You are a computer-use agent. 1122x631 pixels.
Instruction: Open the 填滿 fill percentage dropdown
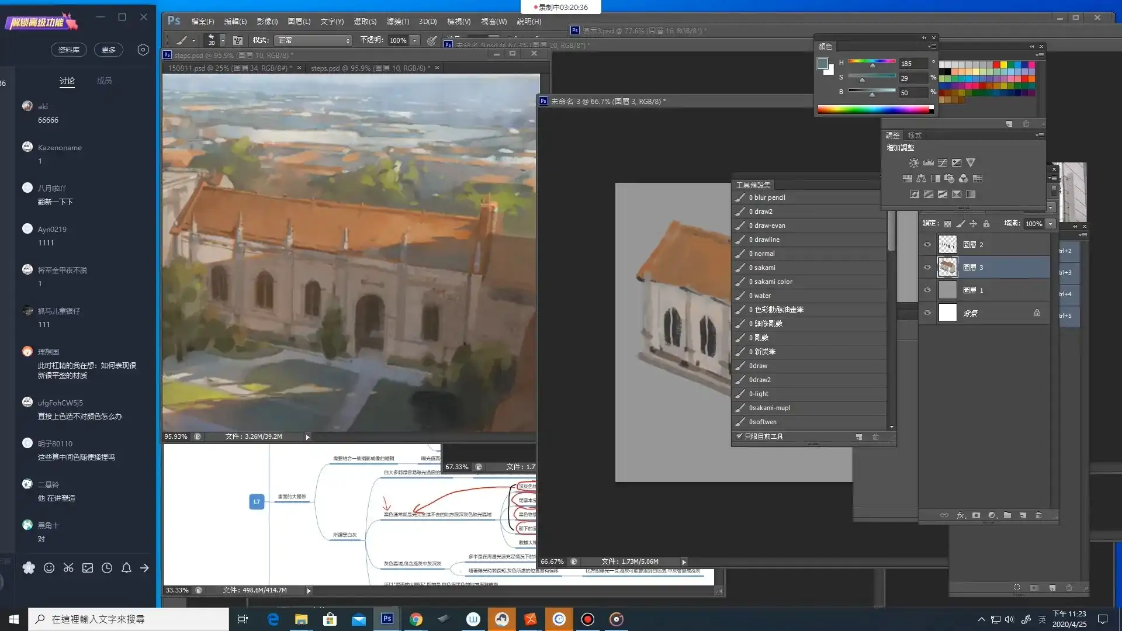click(1050, 224)
